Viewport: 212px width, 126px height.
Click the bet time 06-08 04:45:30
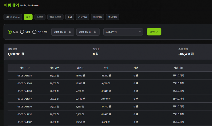pyautogui.click(x=25, y=107)
